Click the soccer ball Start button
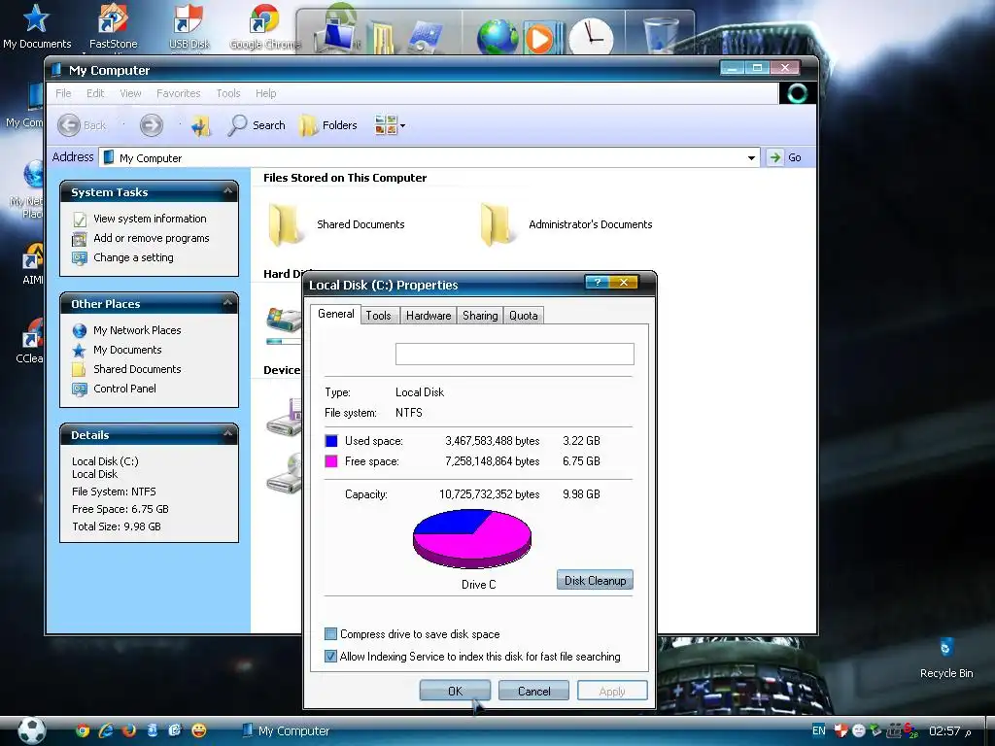Image resolution: width=995 pixels, height=746 pixels. [x=31, y=730]
